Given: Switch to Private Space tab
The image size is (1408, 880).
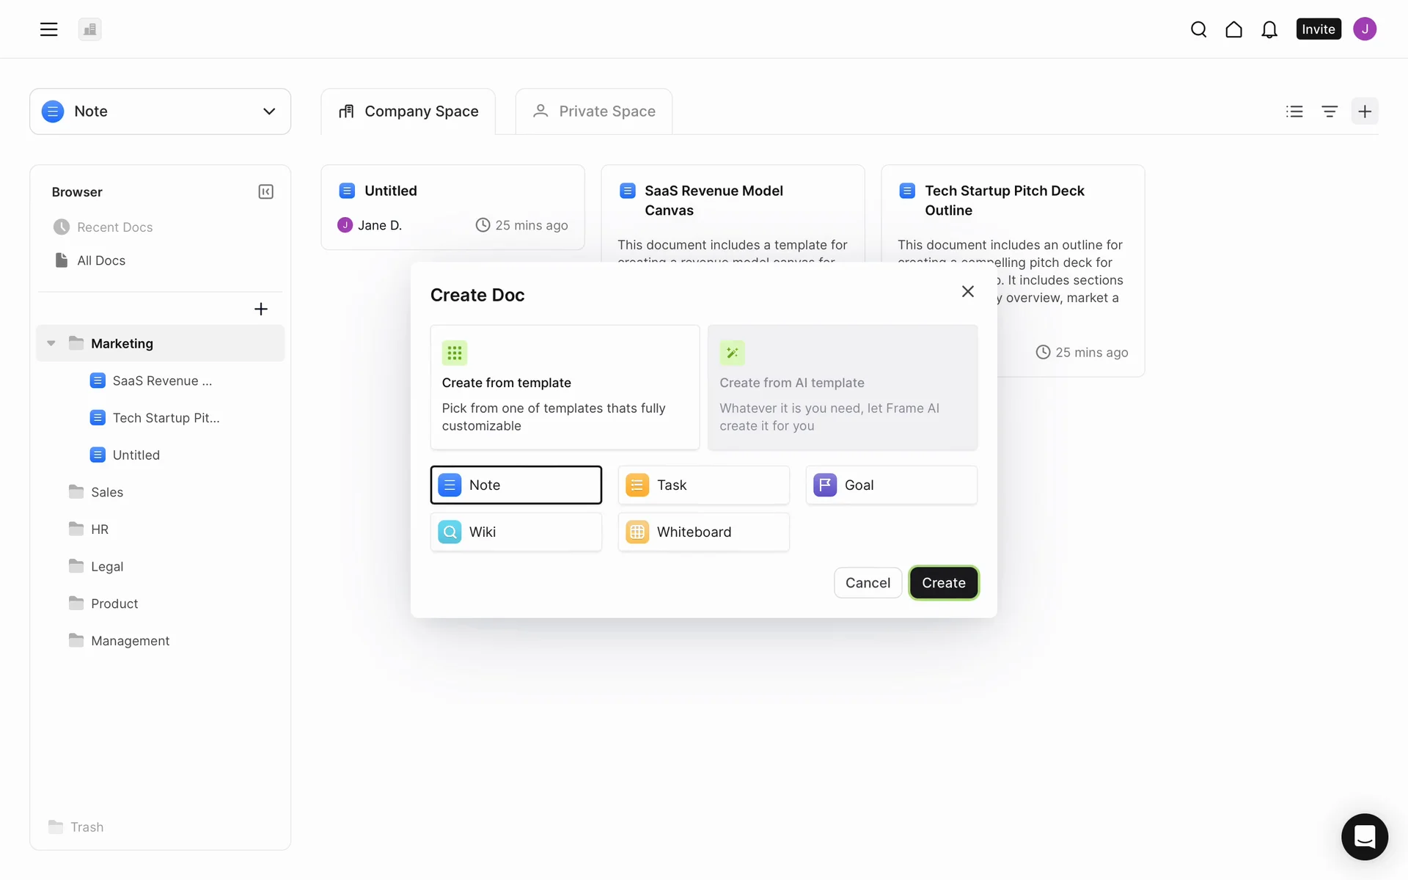Looking at the screenshot, I should pyautogui.click(x=593, y=111).
